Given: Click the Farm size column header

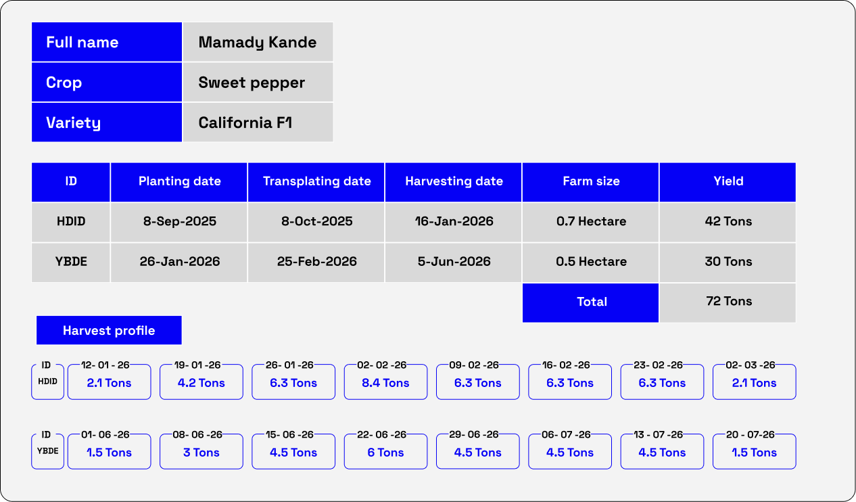Looking at the screenshot, I should 591,181.
